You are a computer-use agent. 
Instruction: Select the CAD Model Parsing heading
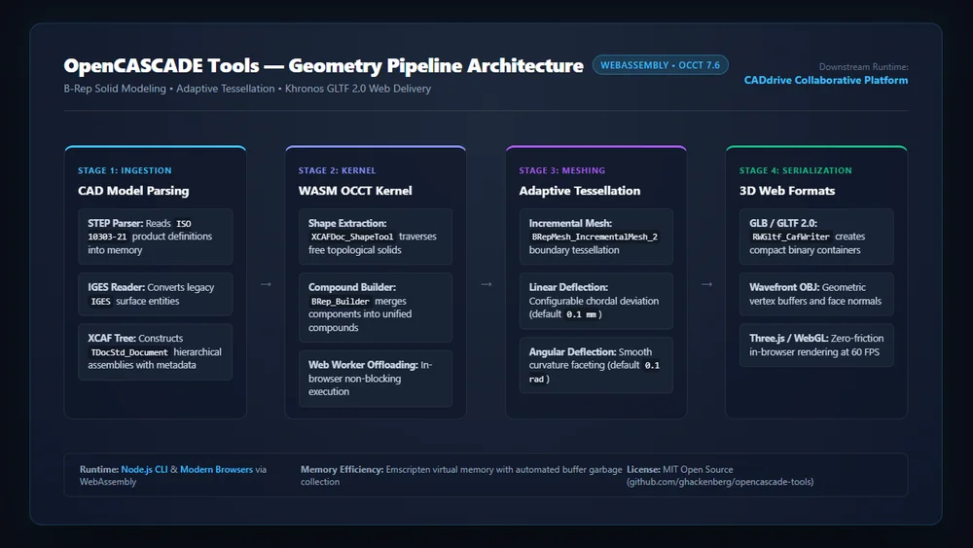pos(133,191)
